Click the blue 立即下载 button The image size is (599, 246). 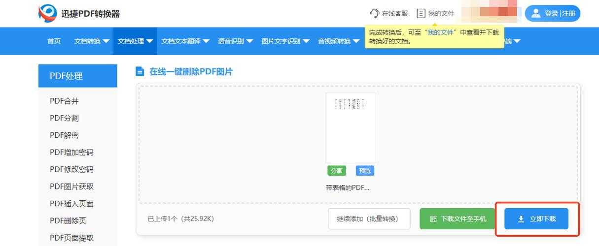click(x=536, y=218)
